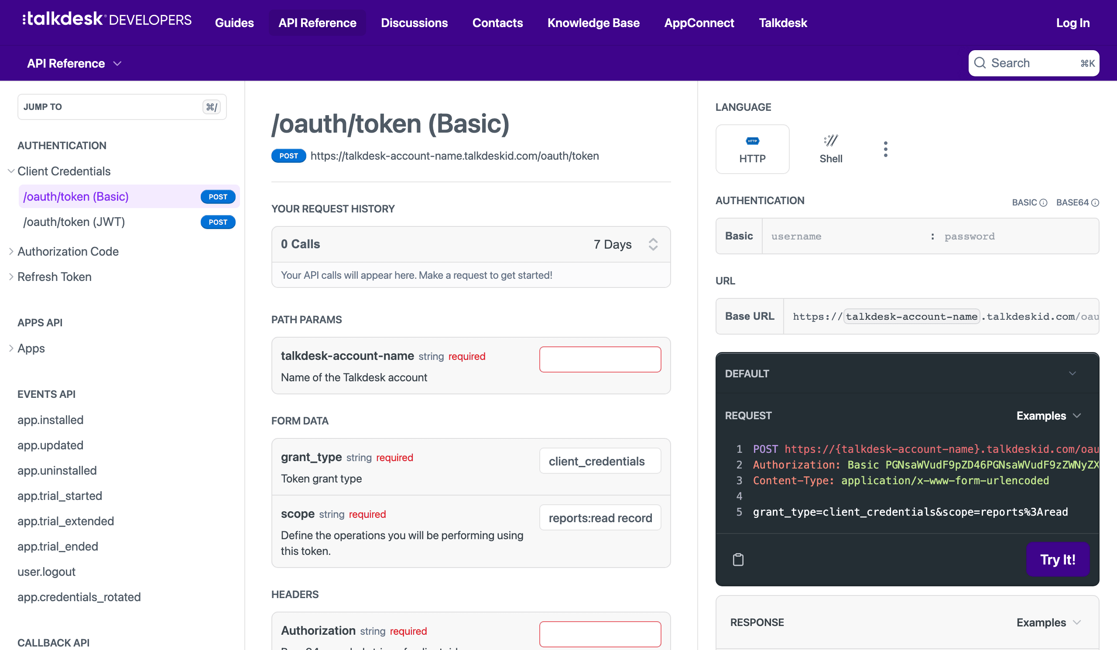Click the BASE64 authentication label
The width and height of the screenshot is (1117, 650).
tap(1072, 202)
